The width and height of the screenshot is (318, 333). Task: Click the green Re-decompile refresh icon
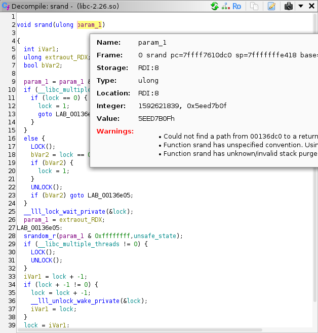click(215, 6)
